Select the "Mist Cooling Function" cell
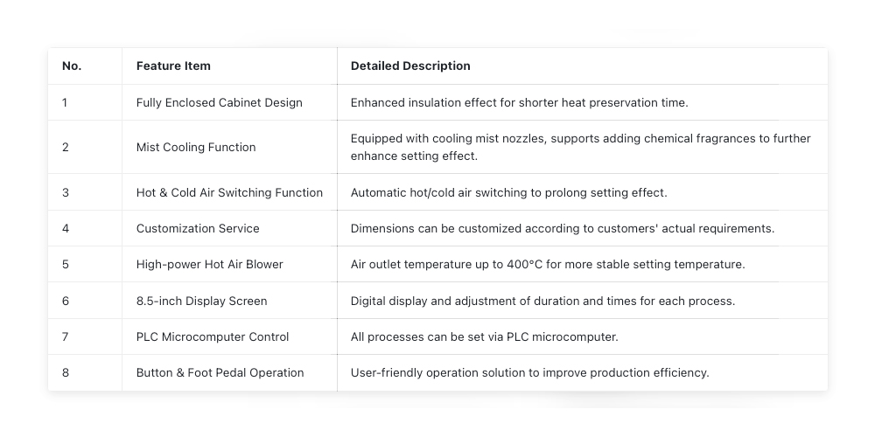 [x=196, y=147]
